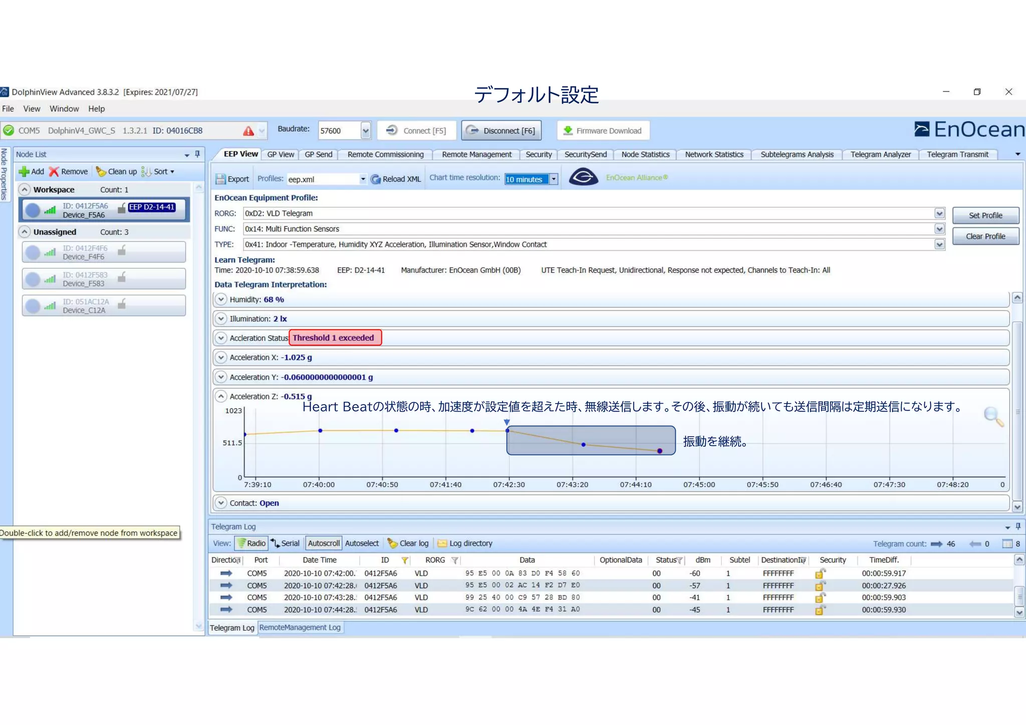Expand the Acceleration Y section
Image resolution: width=1026 pixels, height=725 pixels.
click(x=221, y=377)
